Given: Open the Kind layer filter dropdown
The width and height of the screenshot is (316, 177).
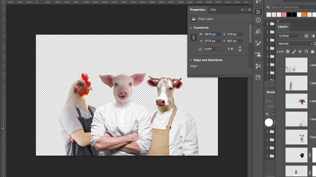Looking at the screenshot, I should pyautogui.click(x=289, y=36).
